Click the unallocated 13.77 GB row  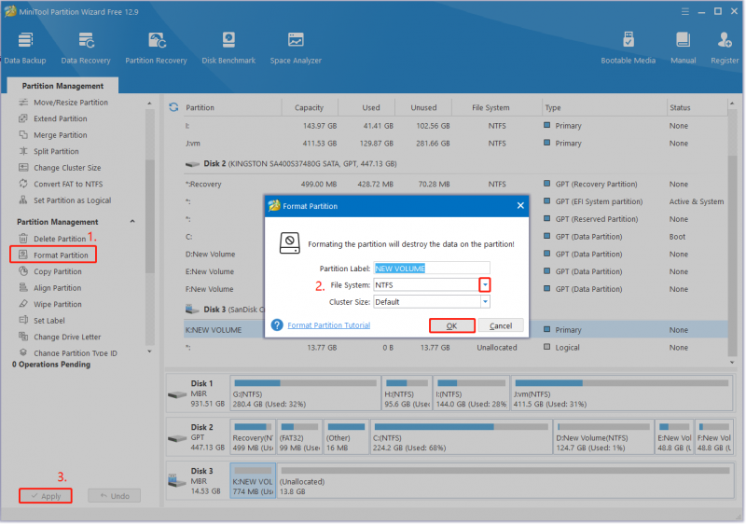coord(456,347)
